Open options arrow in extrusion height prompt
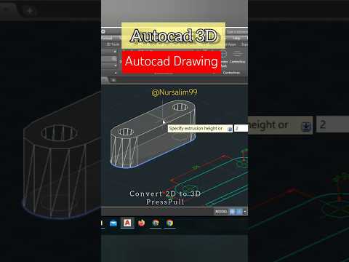This screenshot has height=262, width=349. click(x=230, y=129)
